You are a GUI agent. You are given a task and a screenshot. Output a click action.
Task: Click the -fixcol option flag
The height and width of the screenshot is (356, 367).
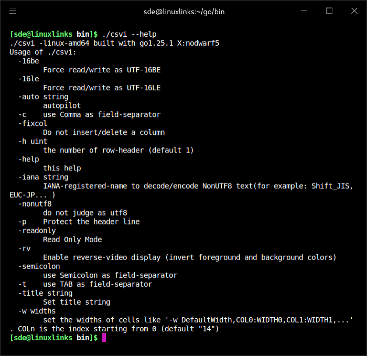click(x=33, y=123)
